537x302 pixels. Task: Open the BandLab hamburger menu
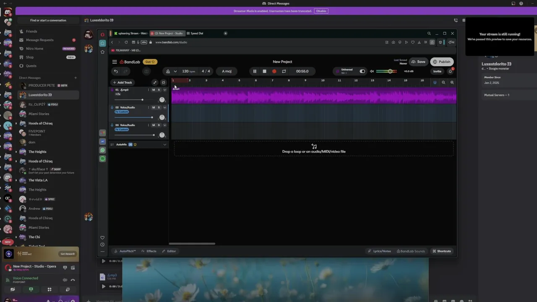coord(115,62)
